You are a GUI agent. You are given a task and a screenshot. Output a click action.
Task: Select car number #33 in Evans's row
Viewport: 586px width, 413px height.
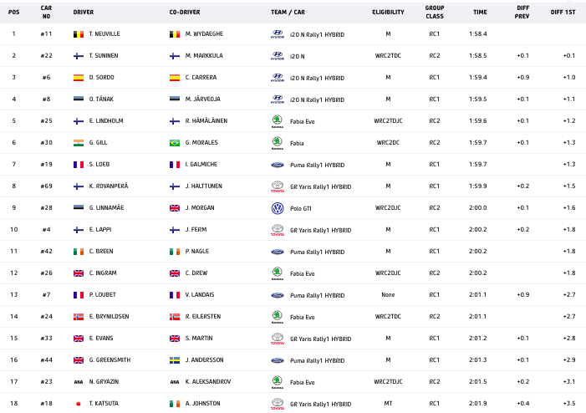(x=47, y=338)
